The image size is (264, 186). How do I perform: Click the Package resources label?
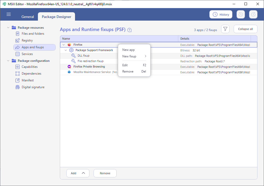(x=31, y=28)
